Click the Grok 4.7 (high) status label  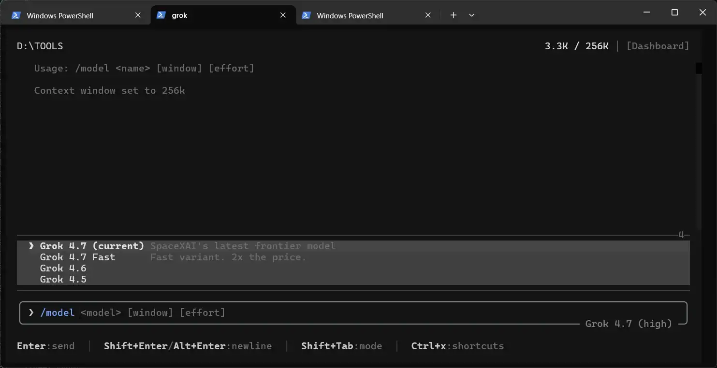629,324
